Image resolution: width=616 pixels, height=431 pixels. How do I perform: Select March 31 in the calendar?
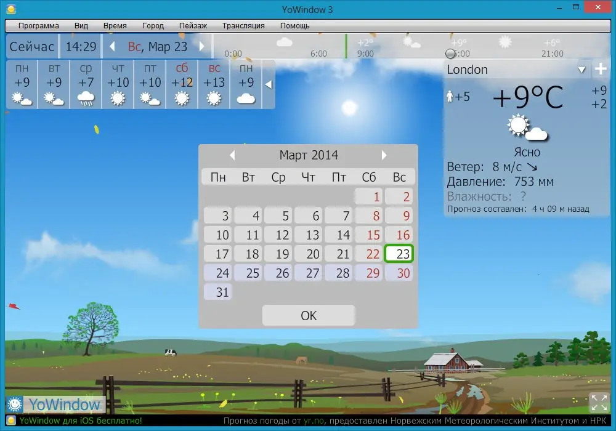click(217, 292)
